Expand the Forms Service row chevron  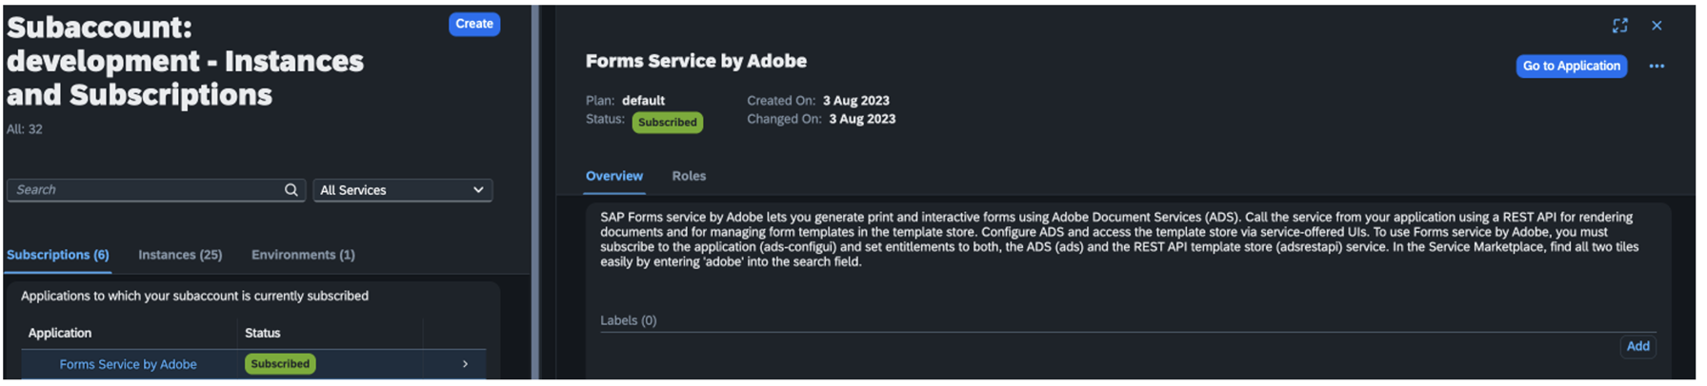click(465, 364)
